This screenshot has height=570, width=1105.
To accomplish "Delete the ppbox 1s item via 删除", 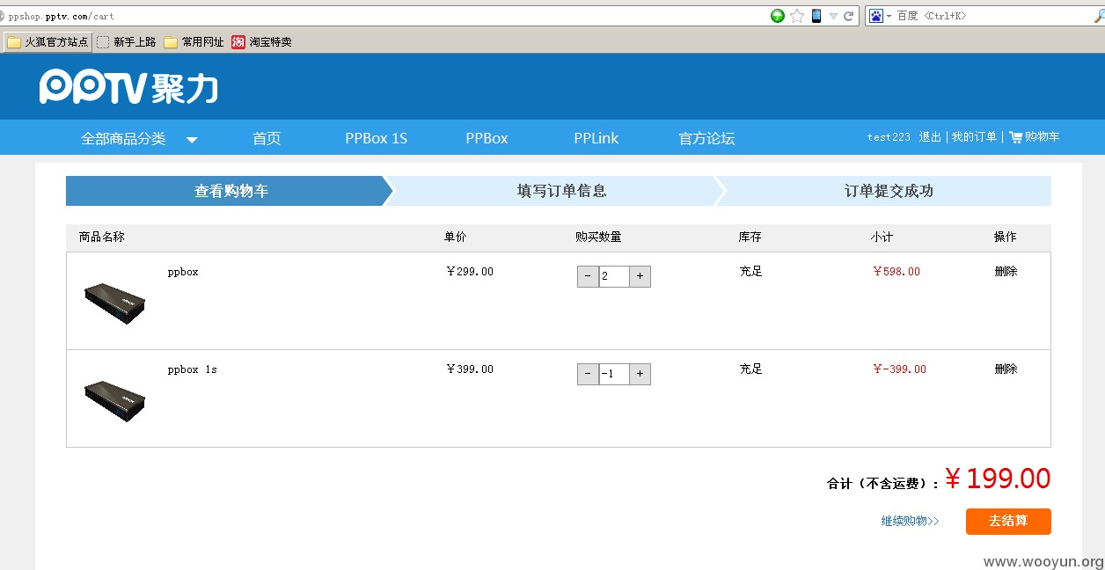I will [x=1006, y=369].
